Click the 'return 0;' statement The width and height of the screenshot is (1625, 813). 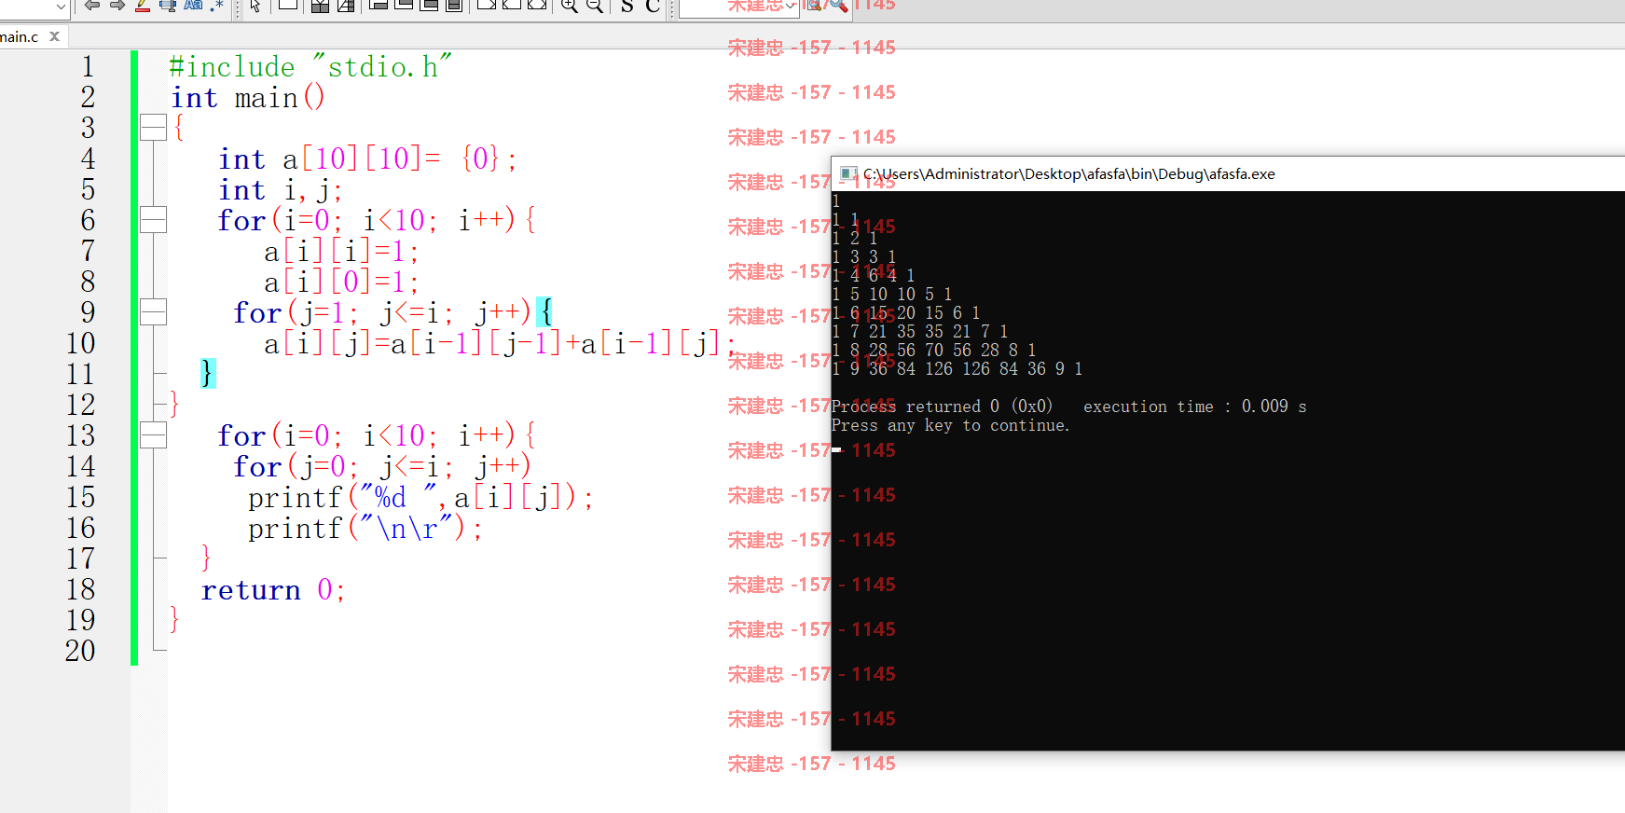click(x=273, y=590)
